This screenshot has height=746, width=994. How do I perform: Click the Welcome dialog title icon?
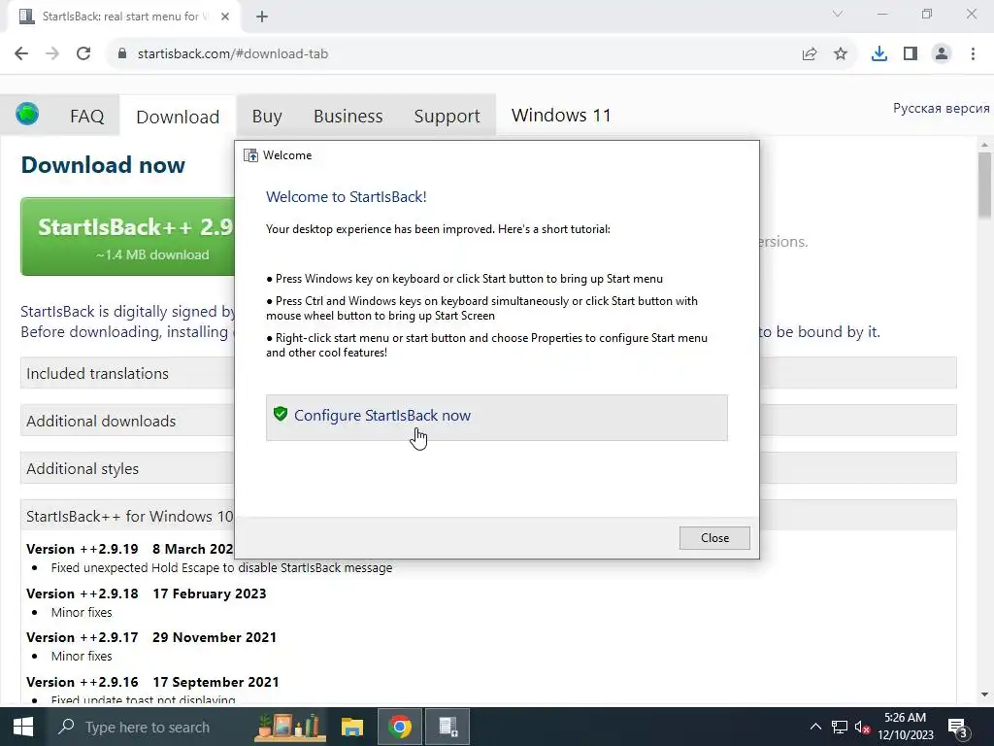(251, 155)
